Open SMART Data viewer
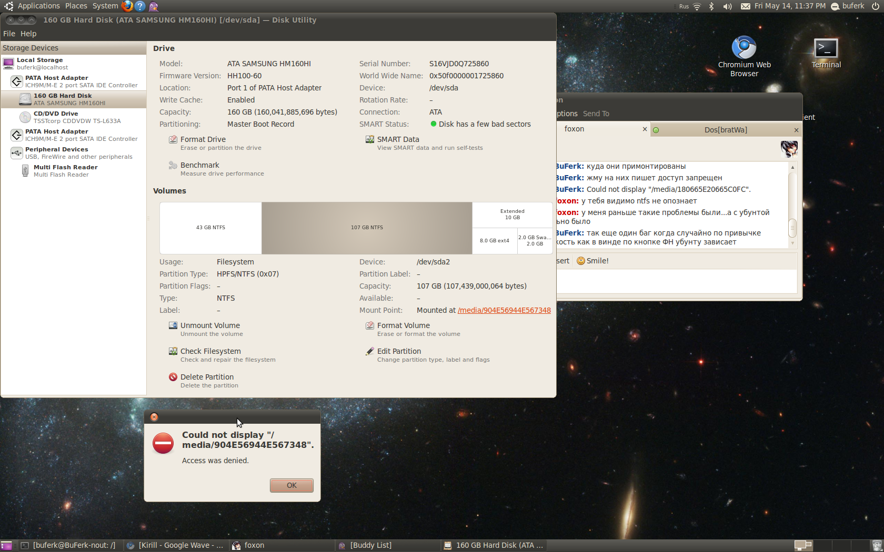 click(398, 139)
